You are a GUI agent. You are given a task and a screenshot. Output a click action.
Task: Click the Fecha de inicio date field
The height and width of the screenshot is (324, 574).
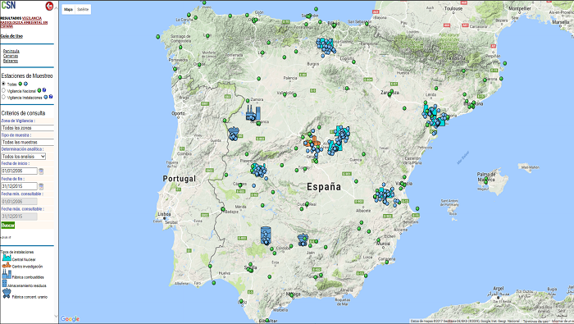tap(19, 171)
